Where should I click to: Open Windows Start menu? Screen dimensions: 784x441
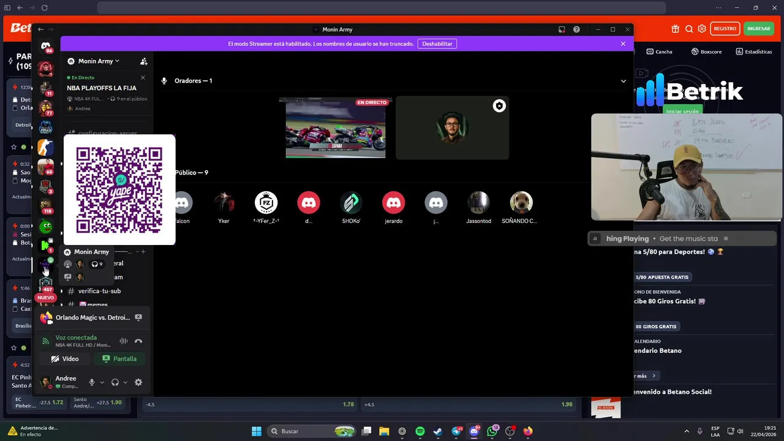click(257, 431)
